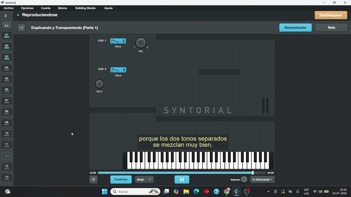Click the Volumen knob
The image size is (351, 197).
point(244,180)
